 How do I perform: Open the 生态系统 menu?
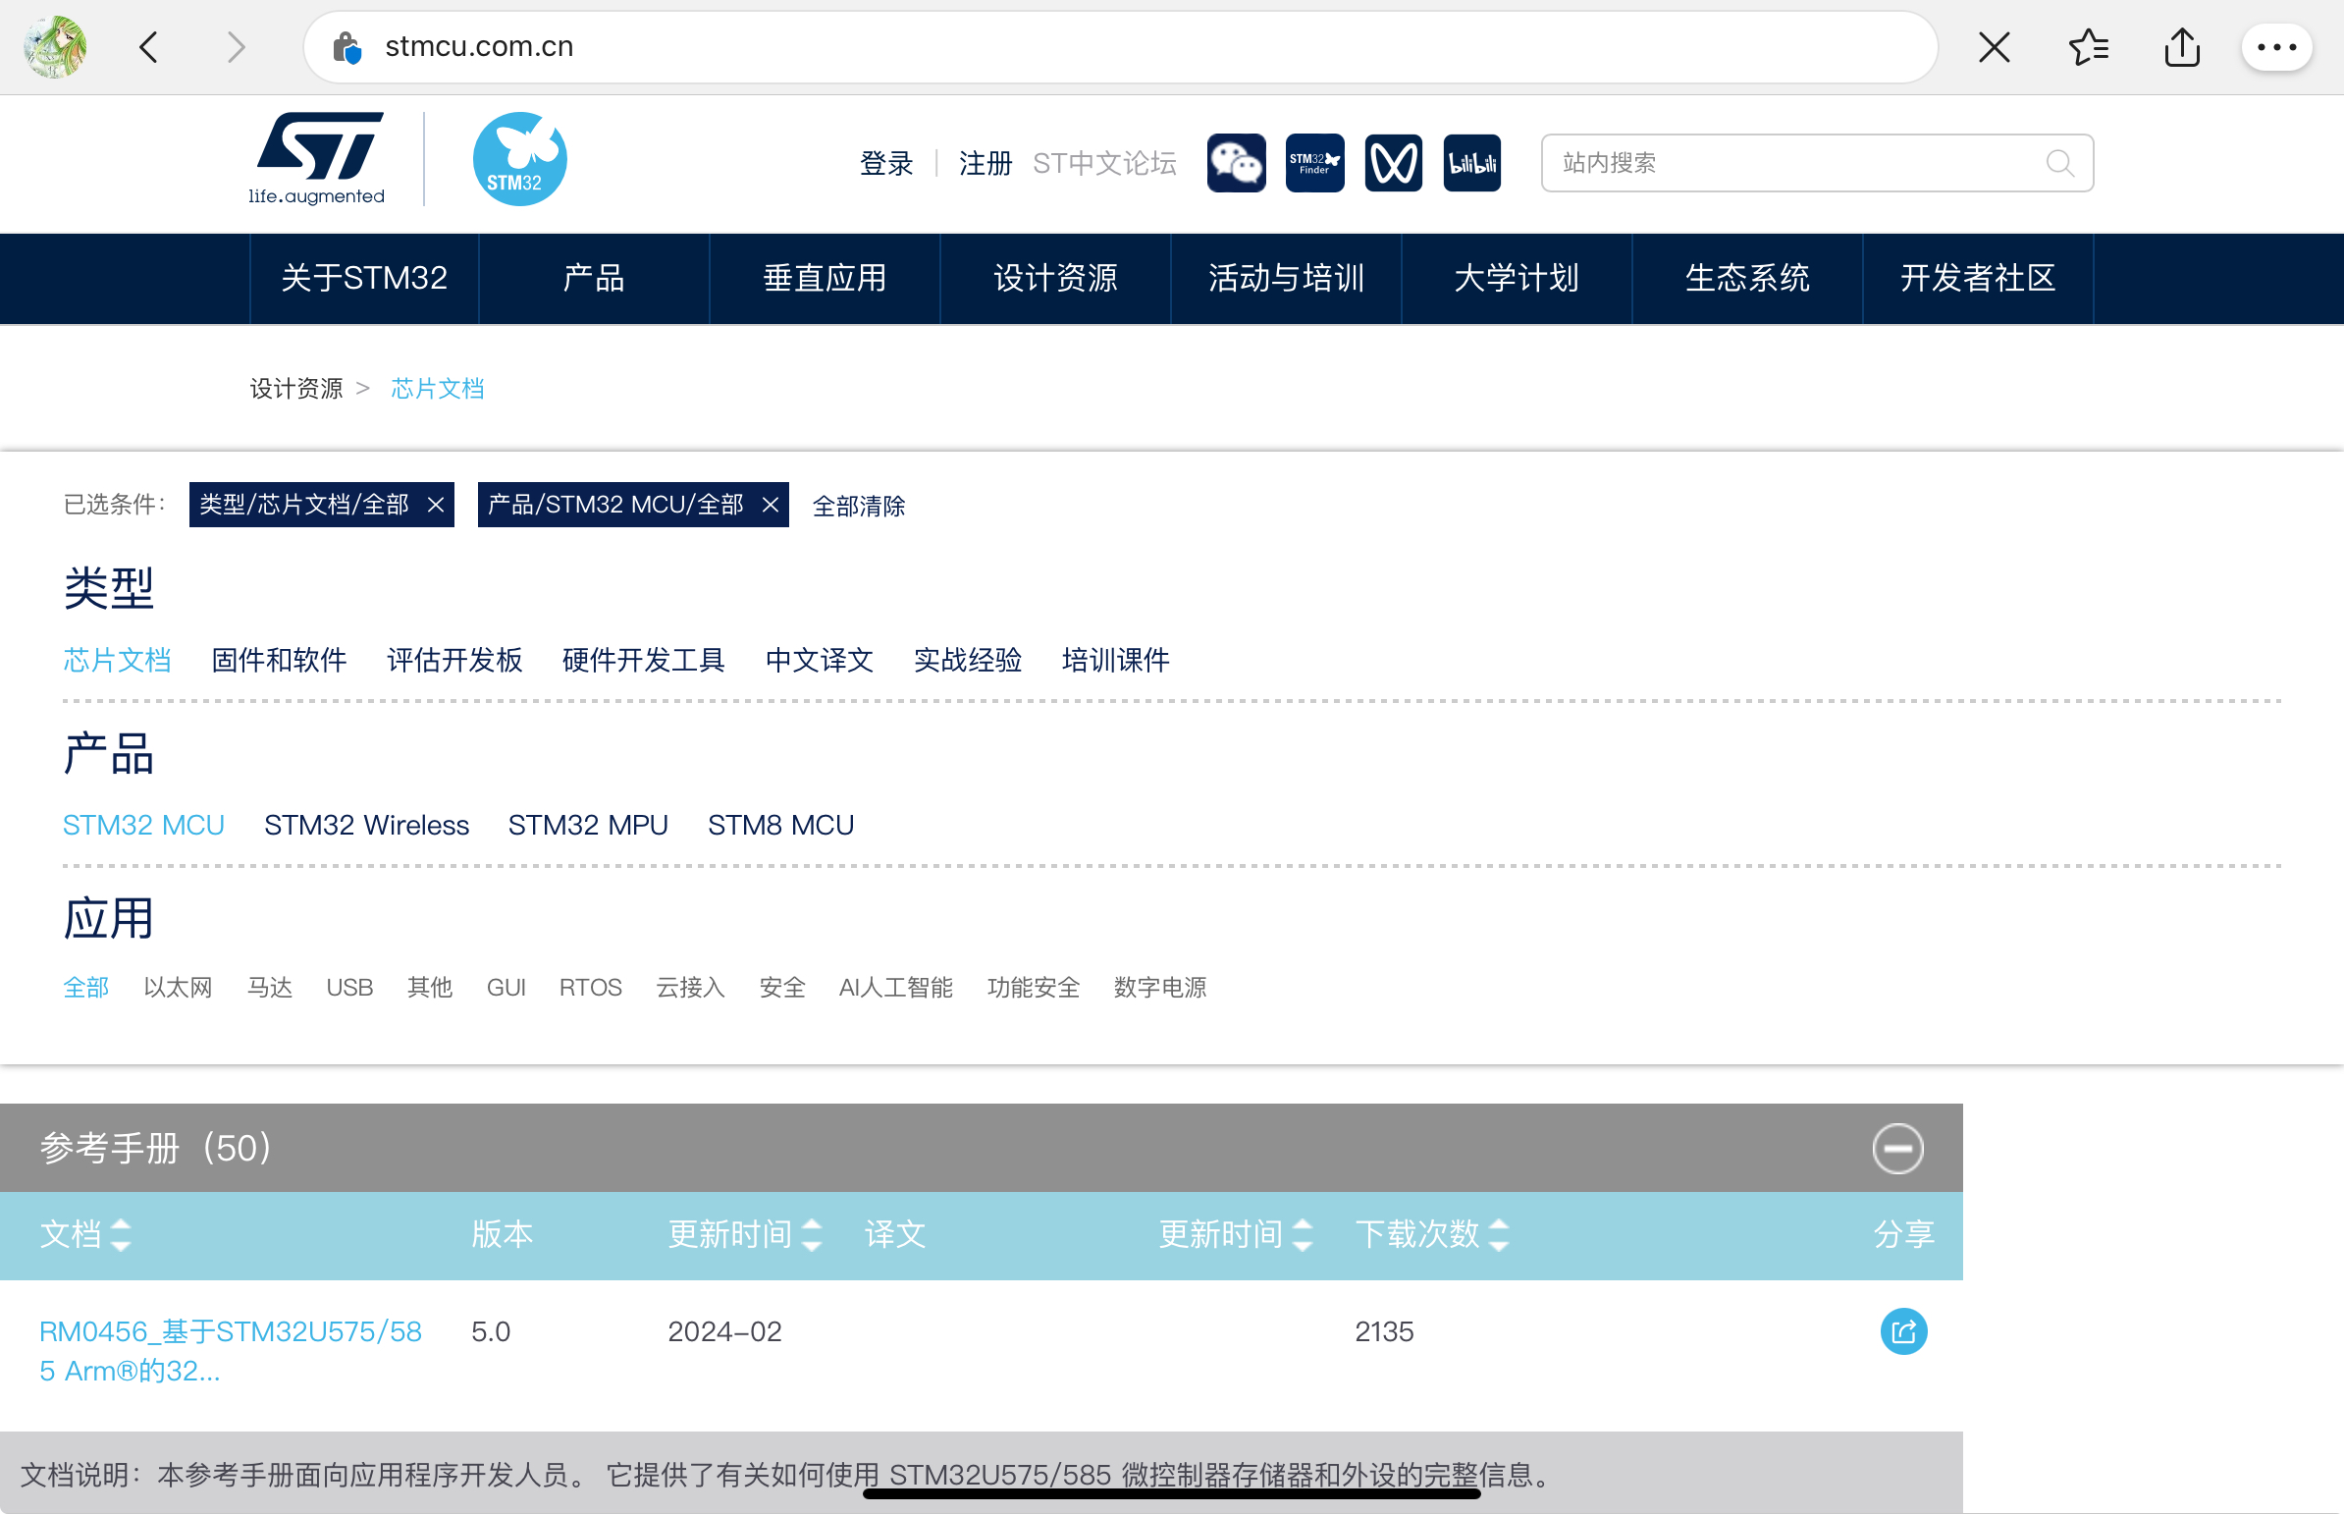click(x=1747, y=278)
